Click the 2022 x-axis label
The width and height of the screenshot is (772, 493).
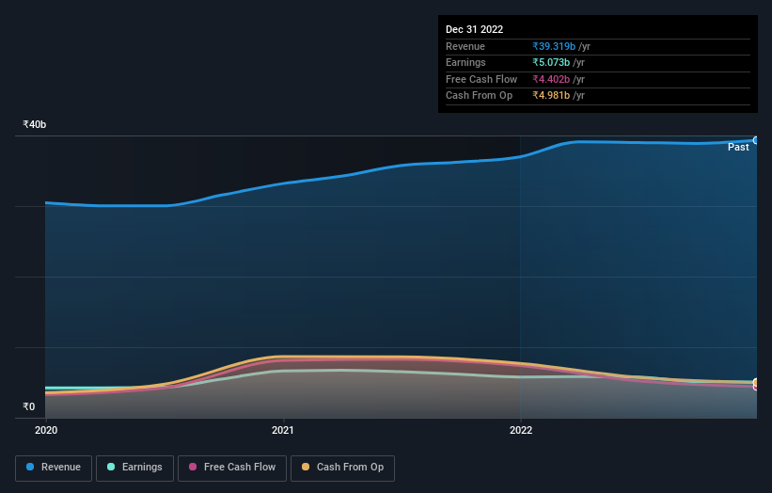(x=521, y=430)
